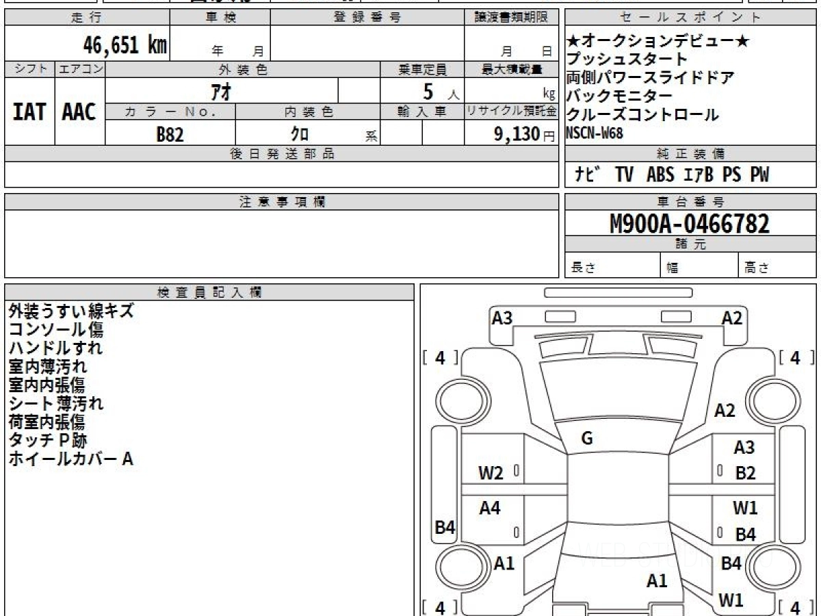
Task: Click the 外装うすい線キズ note
Action: [x=71, y=311]
